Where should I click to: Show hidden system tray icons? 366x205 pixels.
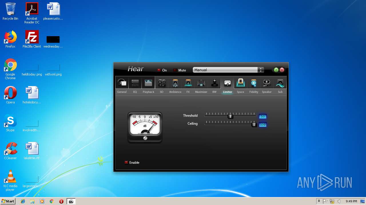click(319, 201)
